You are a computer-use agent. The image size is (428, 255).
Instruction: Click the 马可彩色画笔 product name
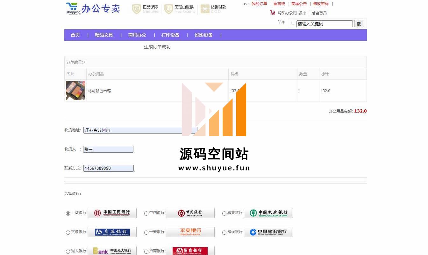click(x=99, y=91)
